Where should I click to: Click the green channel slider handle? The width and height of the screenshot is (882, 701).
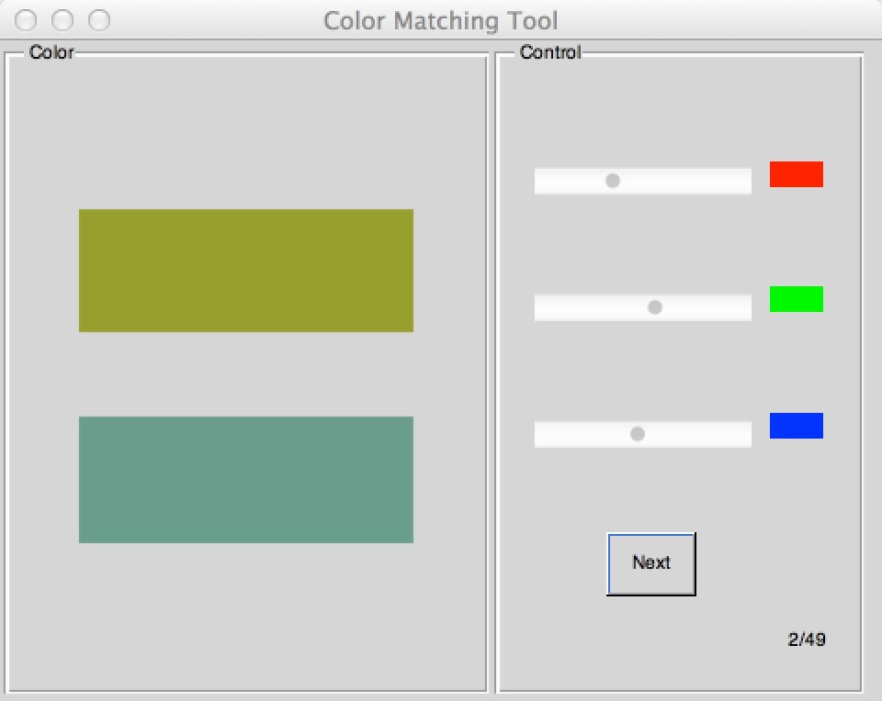pos(655,307)
